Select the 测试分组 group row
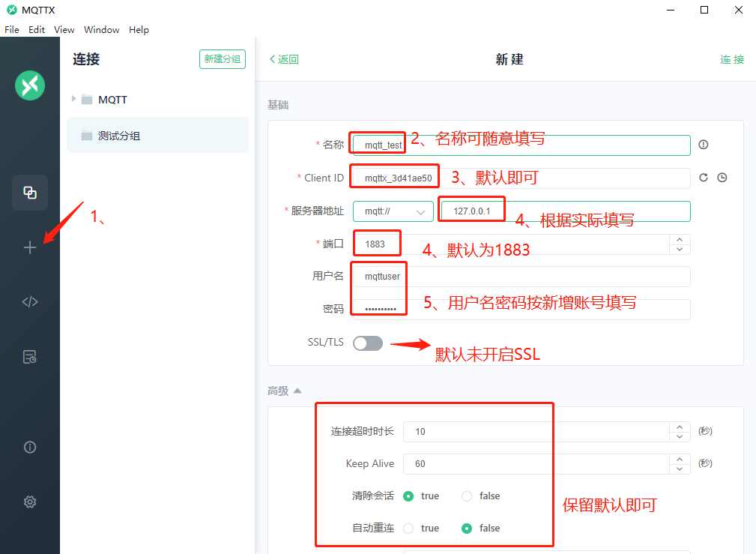Screen dimensions: 756x554 (157, 136)
